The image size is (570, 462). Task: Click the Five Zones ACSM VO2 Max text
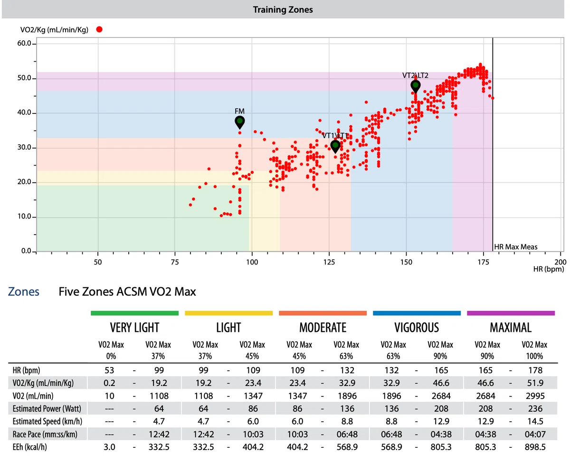coord(127,292)
